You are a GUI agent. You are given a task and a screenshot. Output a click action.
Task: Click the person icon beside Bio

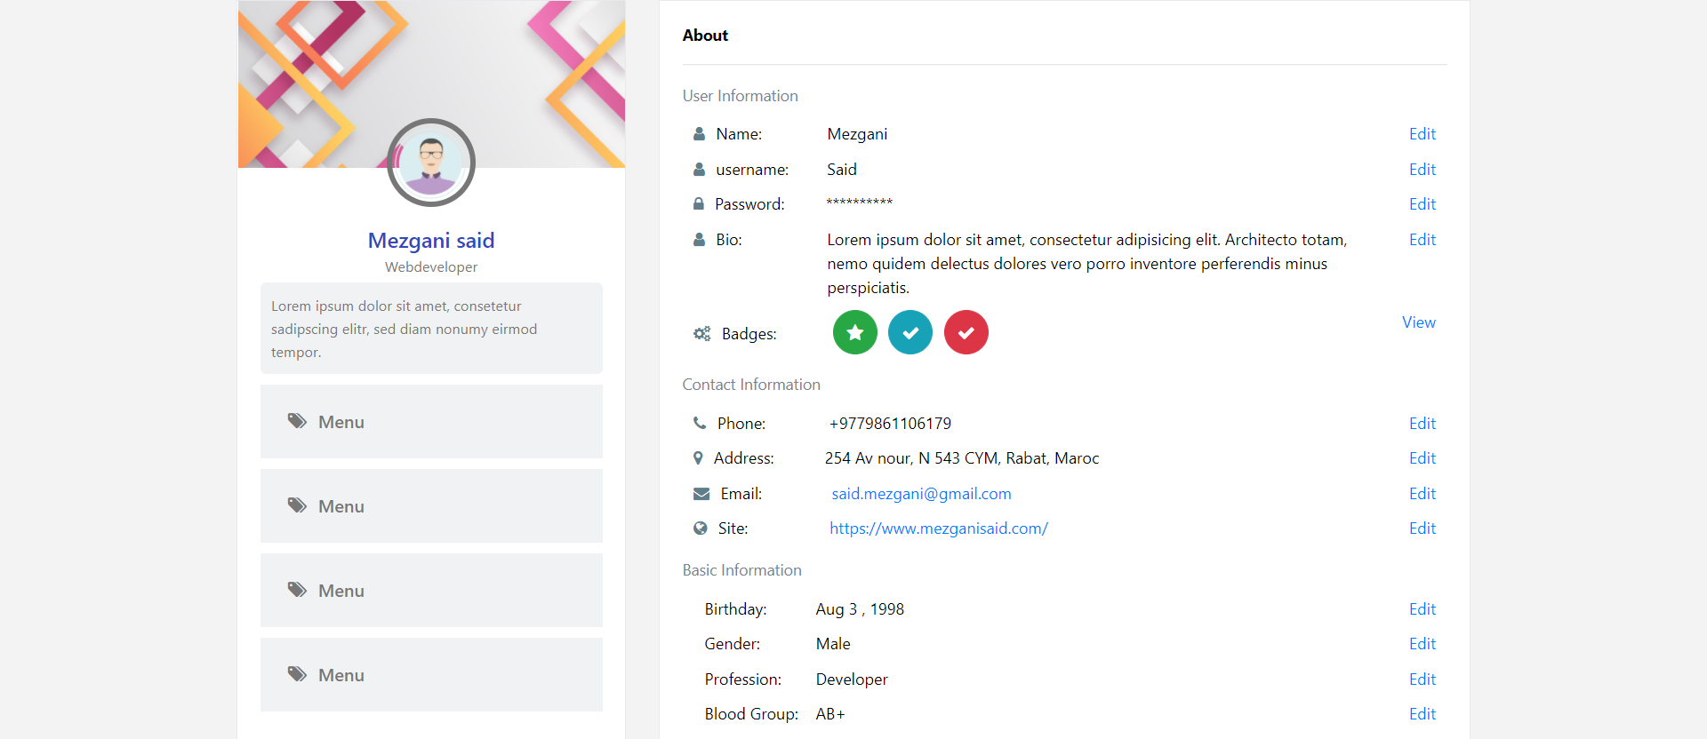pyautogui.click(x=700, y=239)
